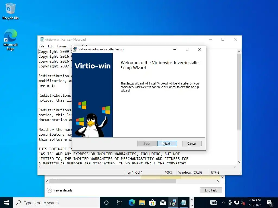
Task: Open News and interests taskbar icon
Action: pos(213,203)
